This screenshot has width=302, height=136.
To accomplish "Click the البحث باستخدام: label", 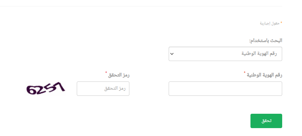I will tap(266, 41).
